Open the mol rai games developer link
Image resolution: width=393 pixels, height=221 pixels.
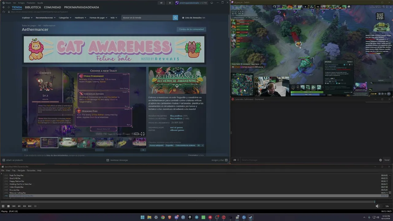click(x=177, y=127)
